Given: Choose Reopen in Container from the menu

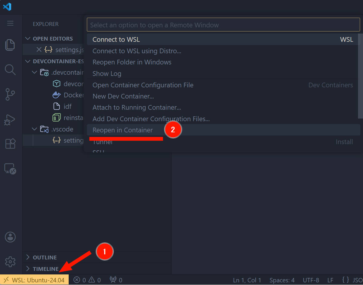Looking at the screenshot, I should coord(123,130).
